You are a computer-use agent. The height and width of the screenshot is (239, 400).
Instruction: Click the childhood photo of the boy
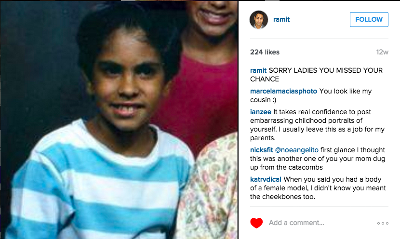click(119, 120)
